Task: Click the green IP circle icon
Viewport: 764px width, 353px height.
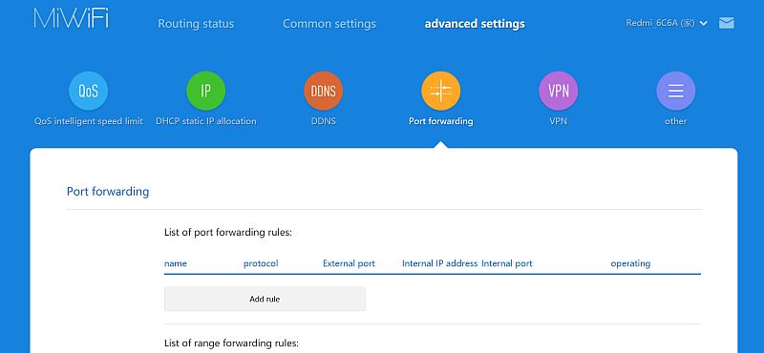Action: coord(206,91)
